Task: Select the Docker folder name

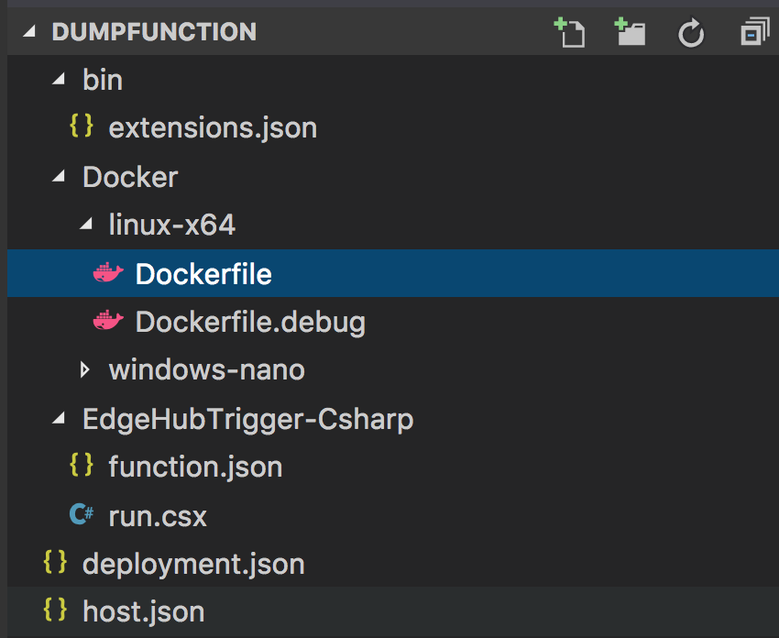Action: click(130, 177)
